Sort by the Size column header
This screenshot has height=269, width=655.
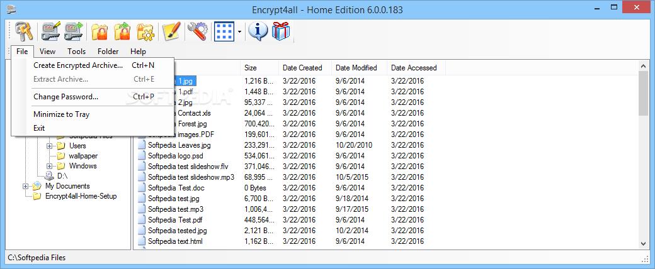click(259, 67)
